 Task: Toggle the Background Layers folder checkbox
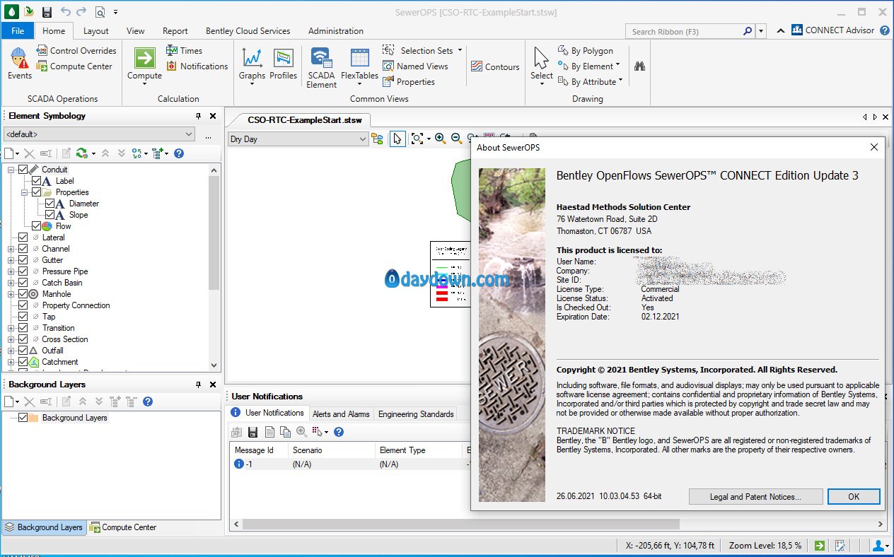[23, 418]
